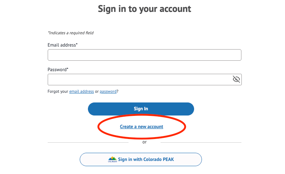
Task: Click the Indicates a required field note
Action: click(x=70, y=33)
